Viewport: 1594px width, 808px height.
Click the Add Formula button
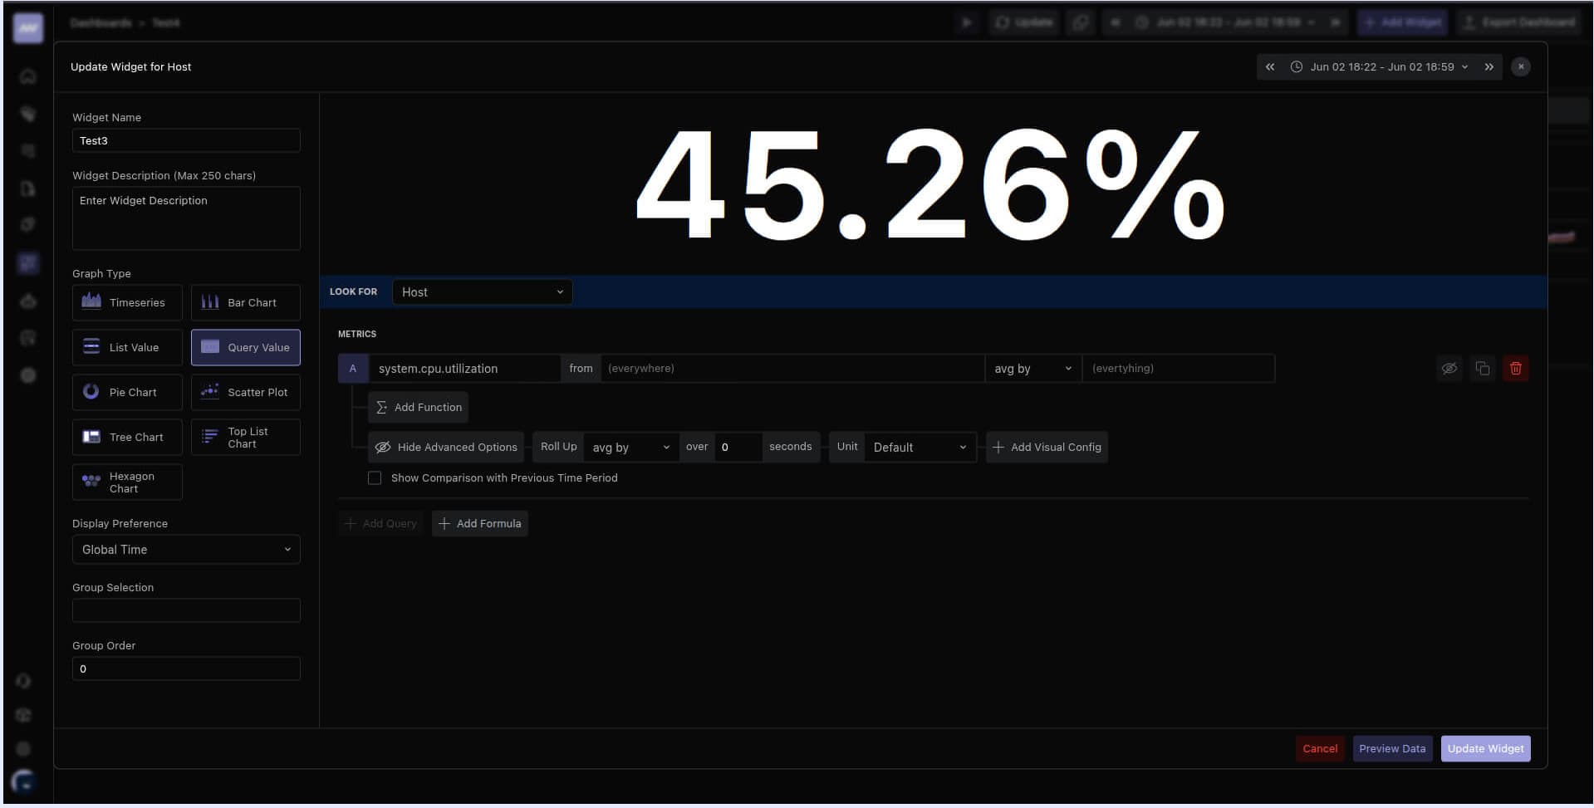coord(479,523)
